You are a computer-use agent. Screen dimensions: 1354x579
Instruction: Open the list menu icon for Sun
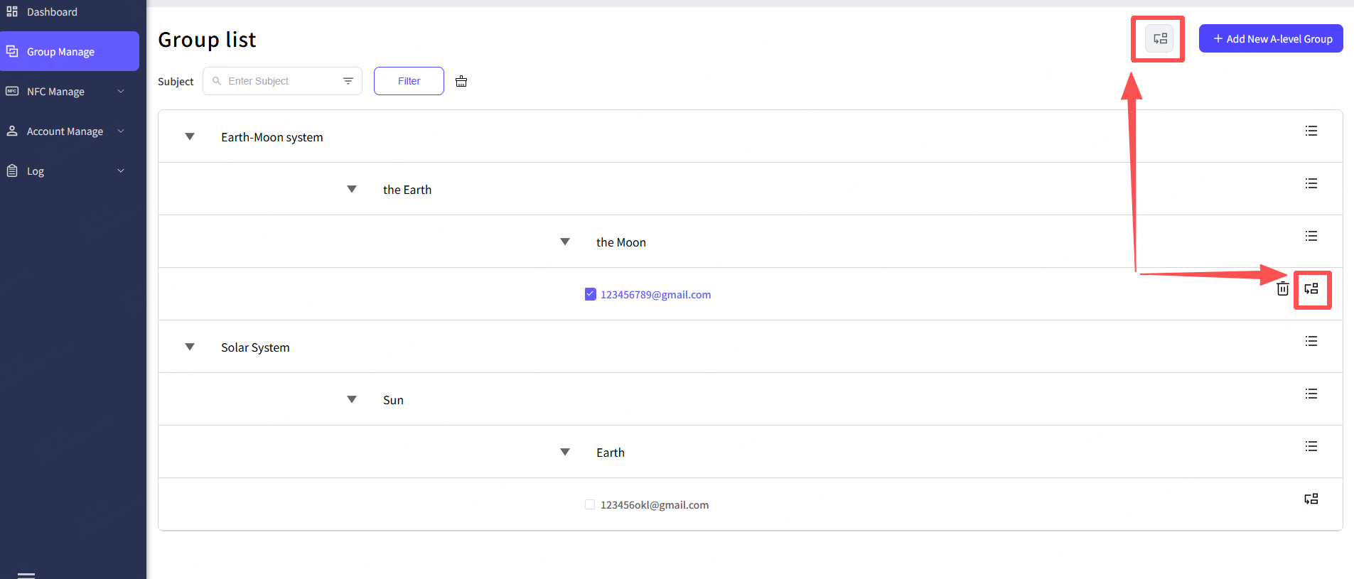pyautogui.click(x=1311, y=394)
